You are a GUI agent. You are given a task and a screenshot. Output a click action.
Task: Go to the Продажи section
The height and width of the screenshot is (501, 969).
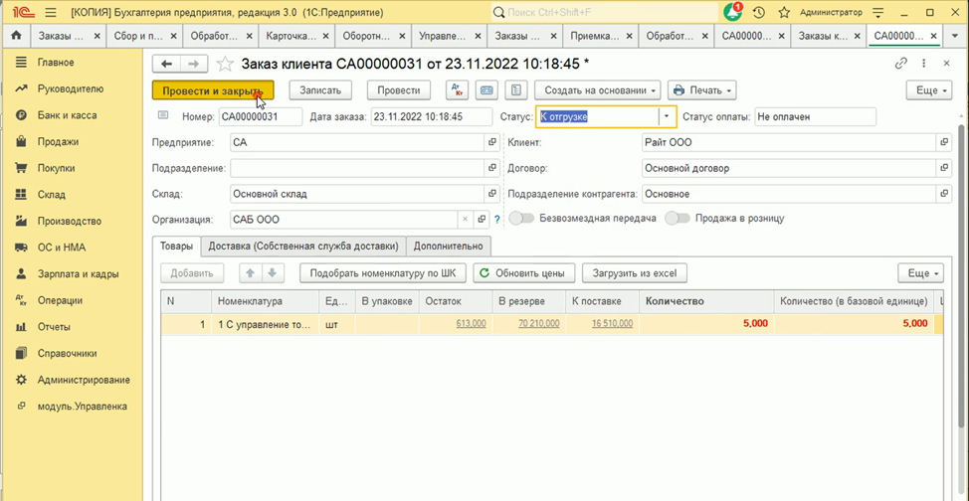tap(57, 142)
